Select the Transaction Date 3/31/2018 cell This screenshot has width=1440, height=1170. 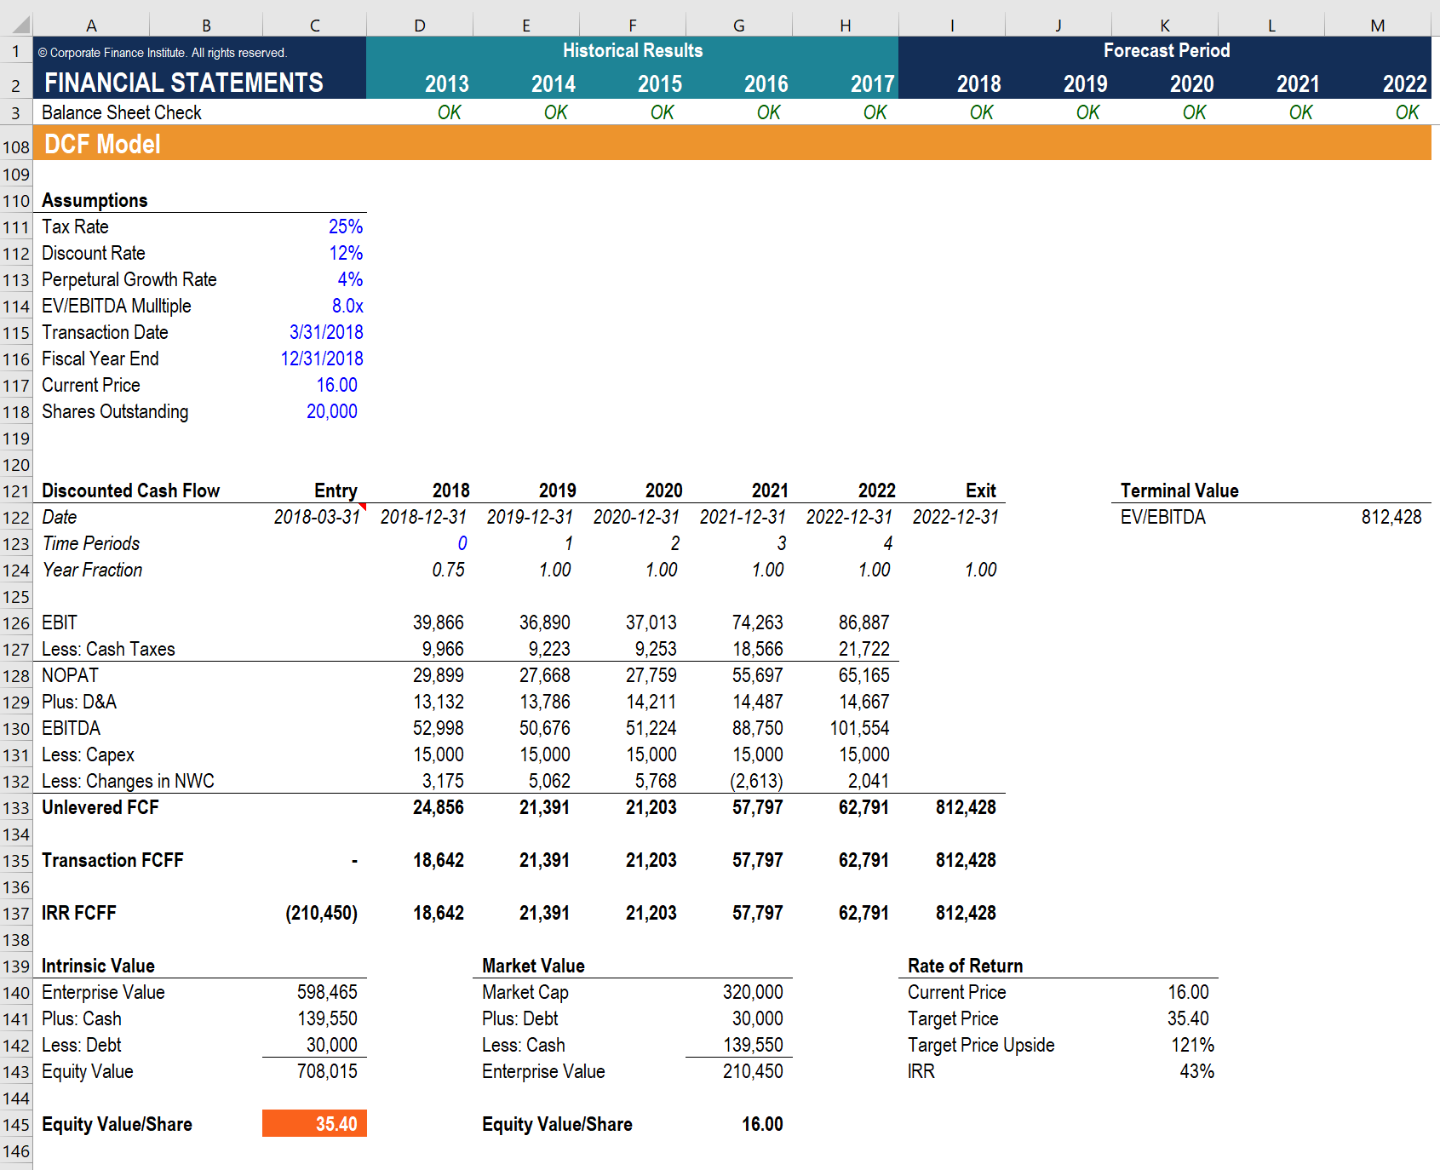point(314,332)
